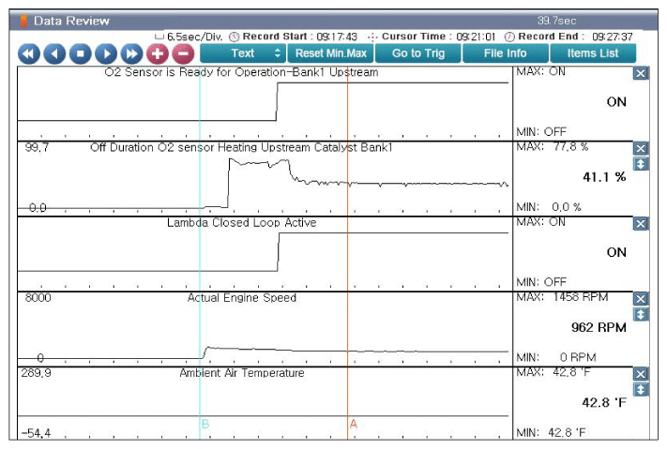Image resolution: width=667 pixels, height=449 pixels.
Task: Stop the data playback
Action: point(80,53)
